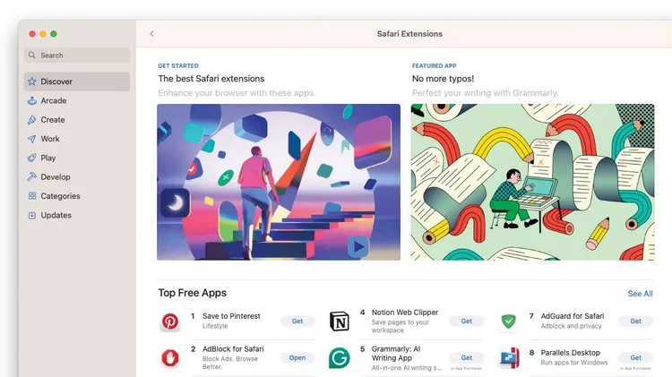This screenshot has height=377, width=672.
Task: Click the Arcade joystick icon
Action: 31,100
